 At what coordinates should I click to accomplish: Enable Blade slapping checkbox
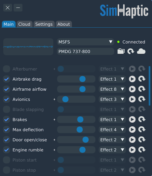pyautogui.click(x=7, y=109)
